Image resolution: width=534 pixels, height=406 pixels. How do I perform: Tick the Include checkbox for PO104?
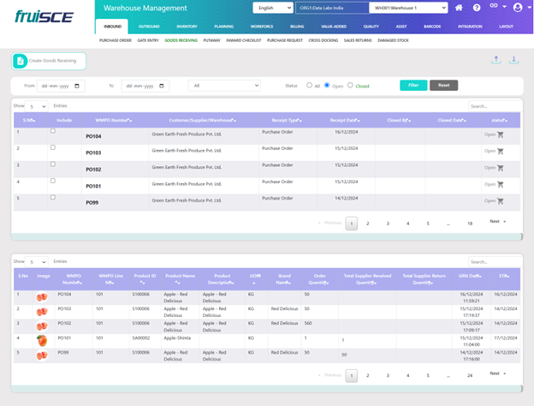[52, 132]
